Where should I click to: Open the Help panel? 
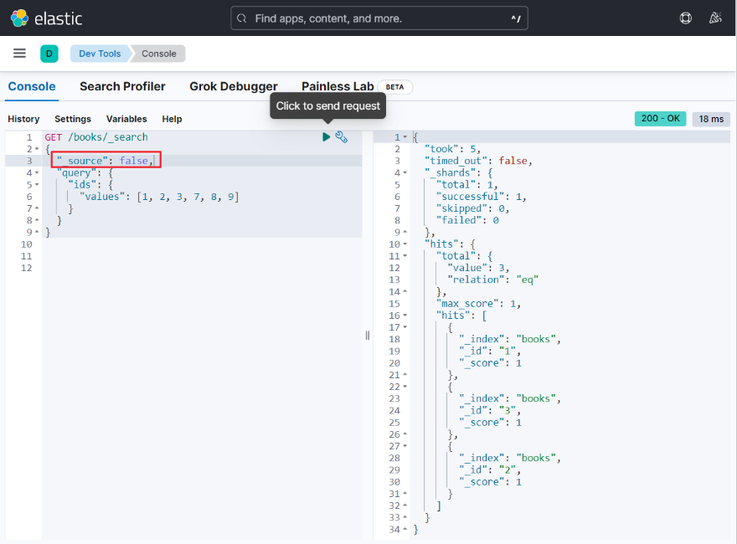tap(172, 119)
